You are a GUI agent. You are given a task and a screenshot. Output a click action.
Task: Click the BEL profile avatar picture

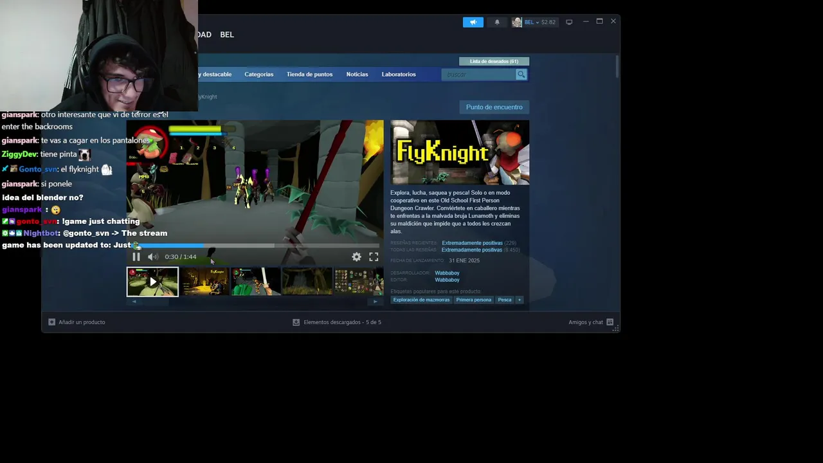click(x=517, y=22)
